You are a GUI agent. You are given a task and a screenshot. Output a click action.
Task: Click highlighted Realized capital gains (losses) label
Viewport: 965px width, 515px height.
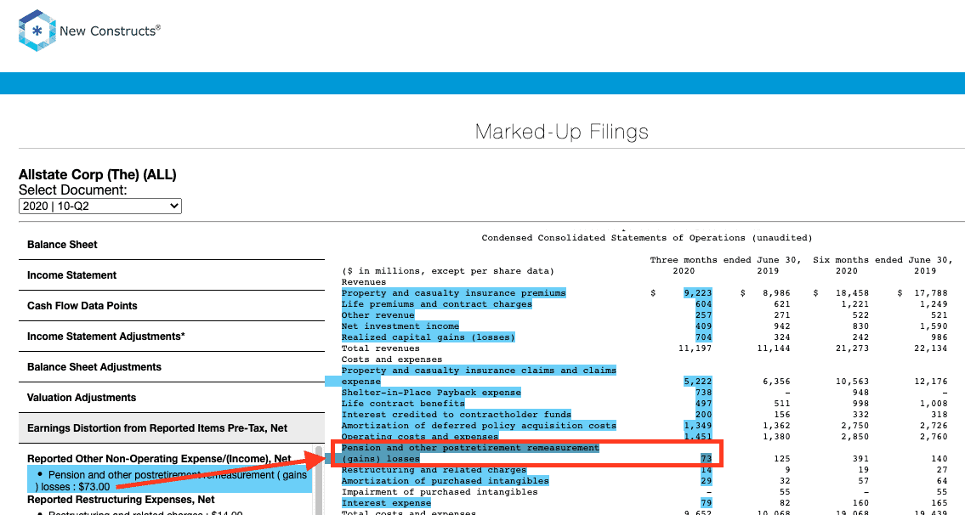pyautogui.click(x=429, y=337)
